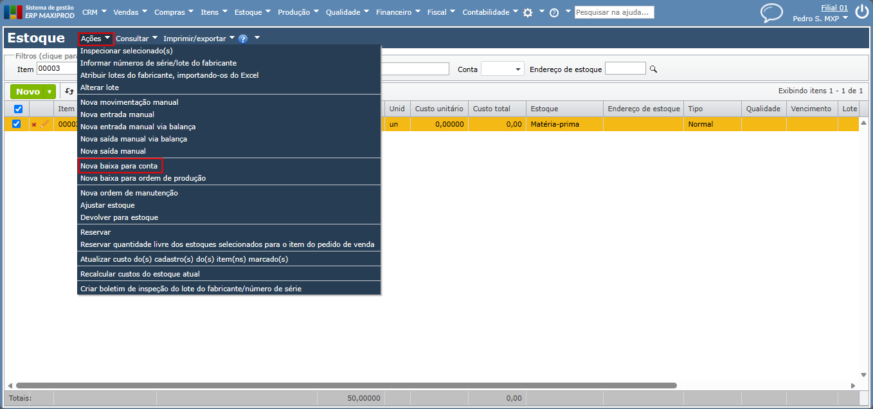
Task: Choose Ajustar estoque from the Ações menu
Action: (107, 205)
